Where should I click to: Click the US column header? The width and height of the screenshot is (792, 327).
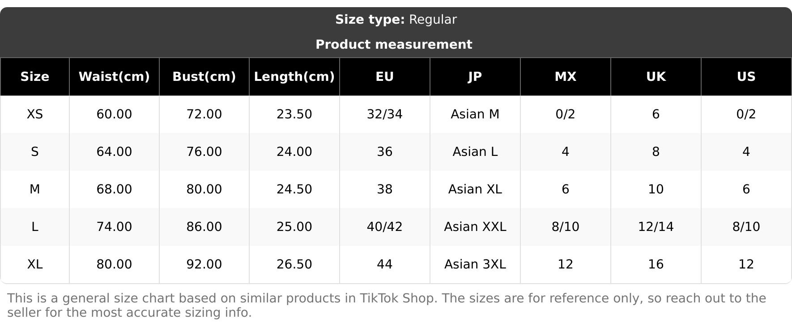coord(746,77)
